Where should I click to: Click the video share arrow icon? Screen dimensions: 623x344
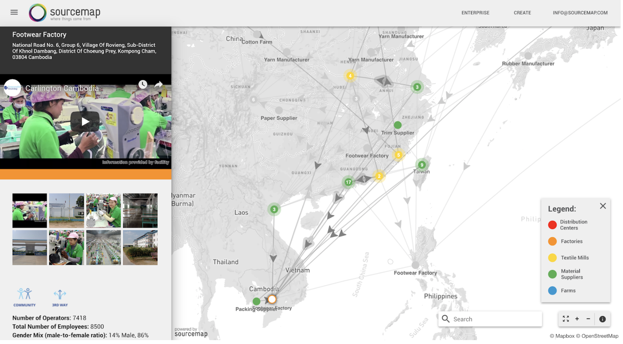tap(159, 84)
